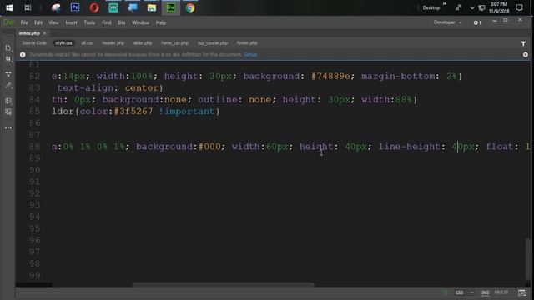
Task: Open Task View on the taskbar
Action: click(28, 7)
